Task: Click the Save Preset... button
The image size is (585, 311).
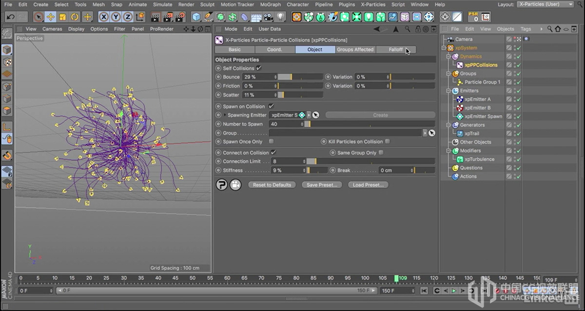Action: click(321, 185)
